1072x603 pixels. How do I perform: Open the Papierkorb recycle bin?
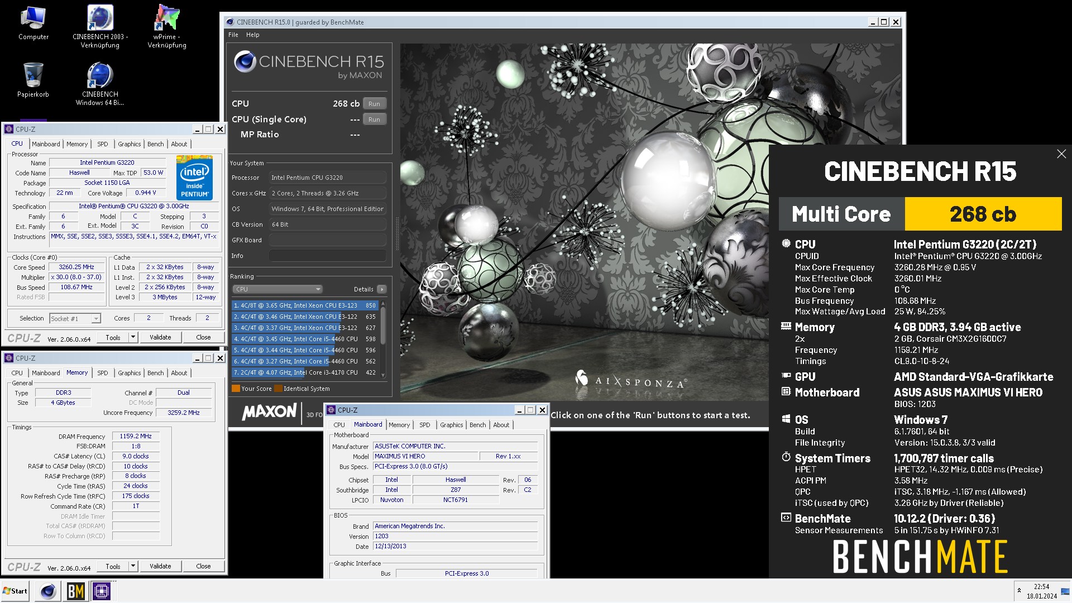pyautogui.click(x=33, y=80)
